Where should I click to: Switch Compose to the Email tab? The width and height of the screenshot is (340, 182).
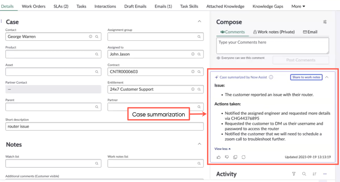[310, 32]
